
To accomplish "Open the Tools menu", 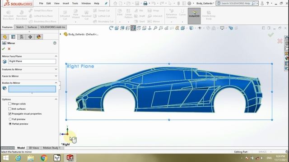I will pyautogui.click(x=75, y=3).
